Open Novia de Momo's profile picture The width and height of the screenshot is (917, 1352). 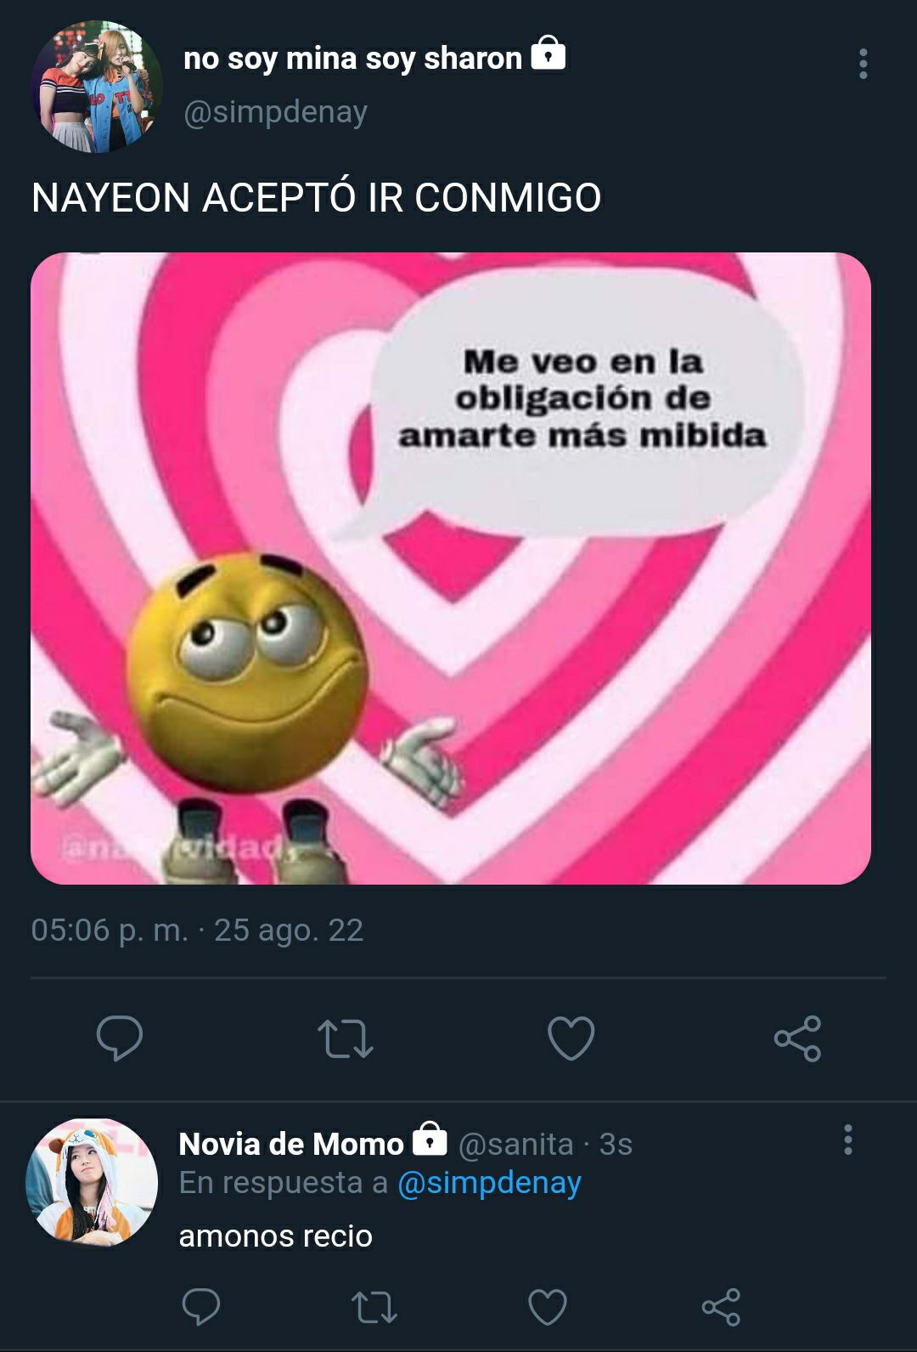(x=92, y=1183)
